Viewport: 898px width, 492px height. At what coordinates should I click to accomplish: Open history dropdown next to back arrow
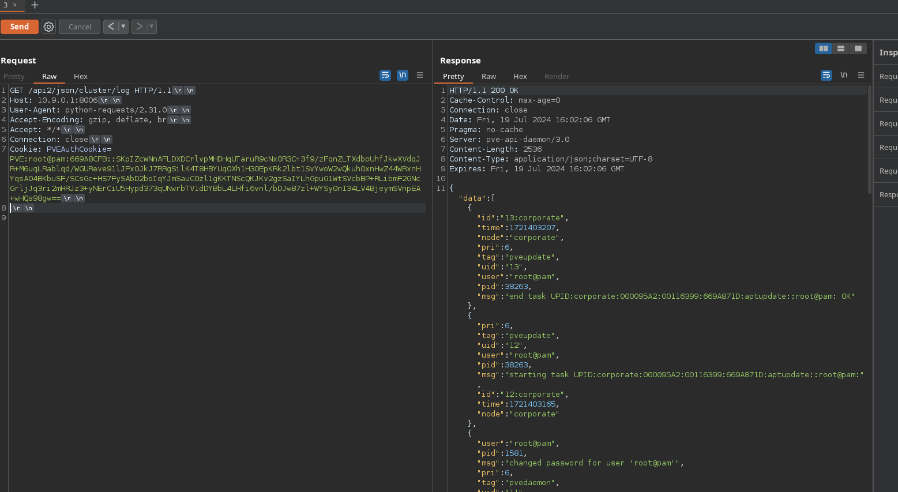[x=123, y=27]
